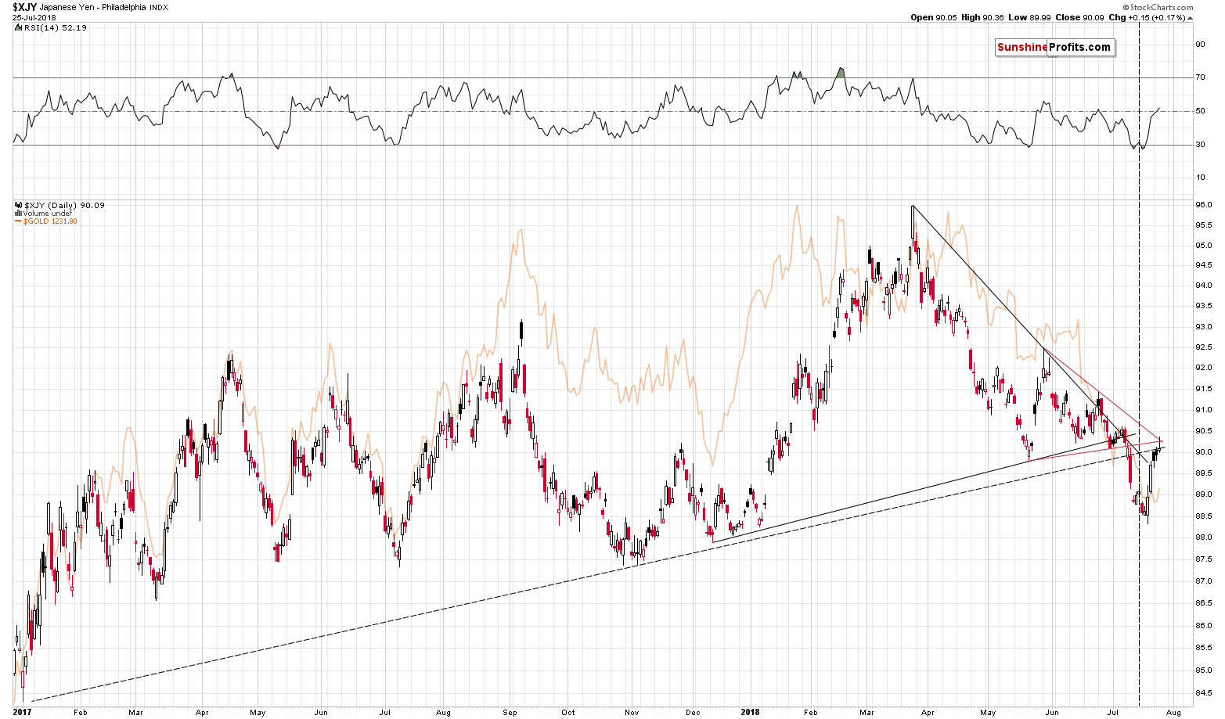
Task: Click the orange line marker beside $GOLD
Action: click(17, 221)
